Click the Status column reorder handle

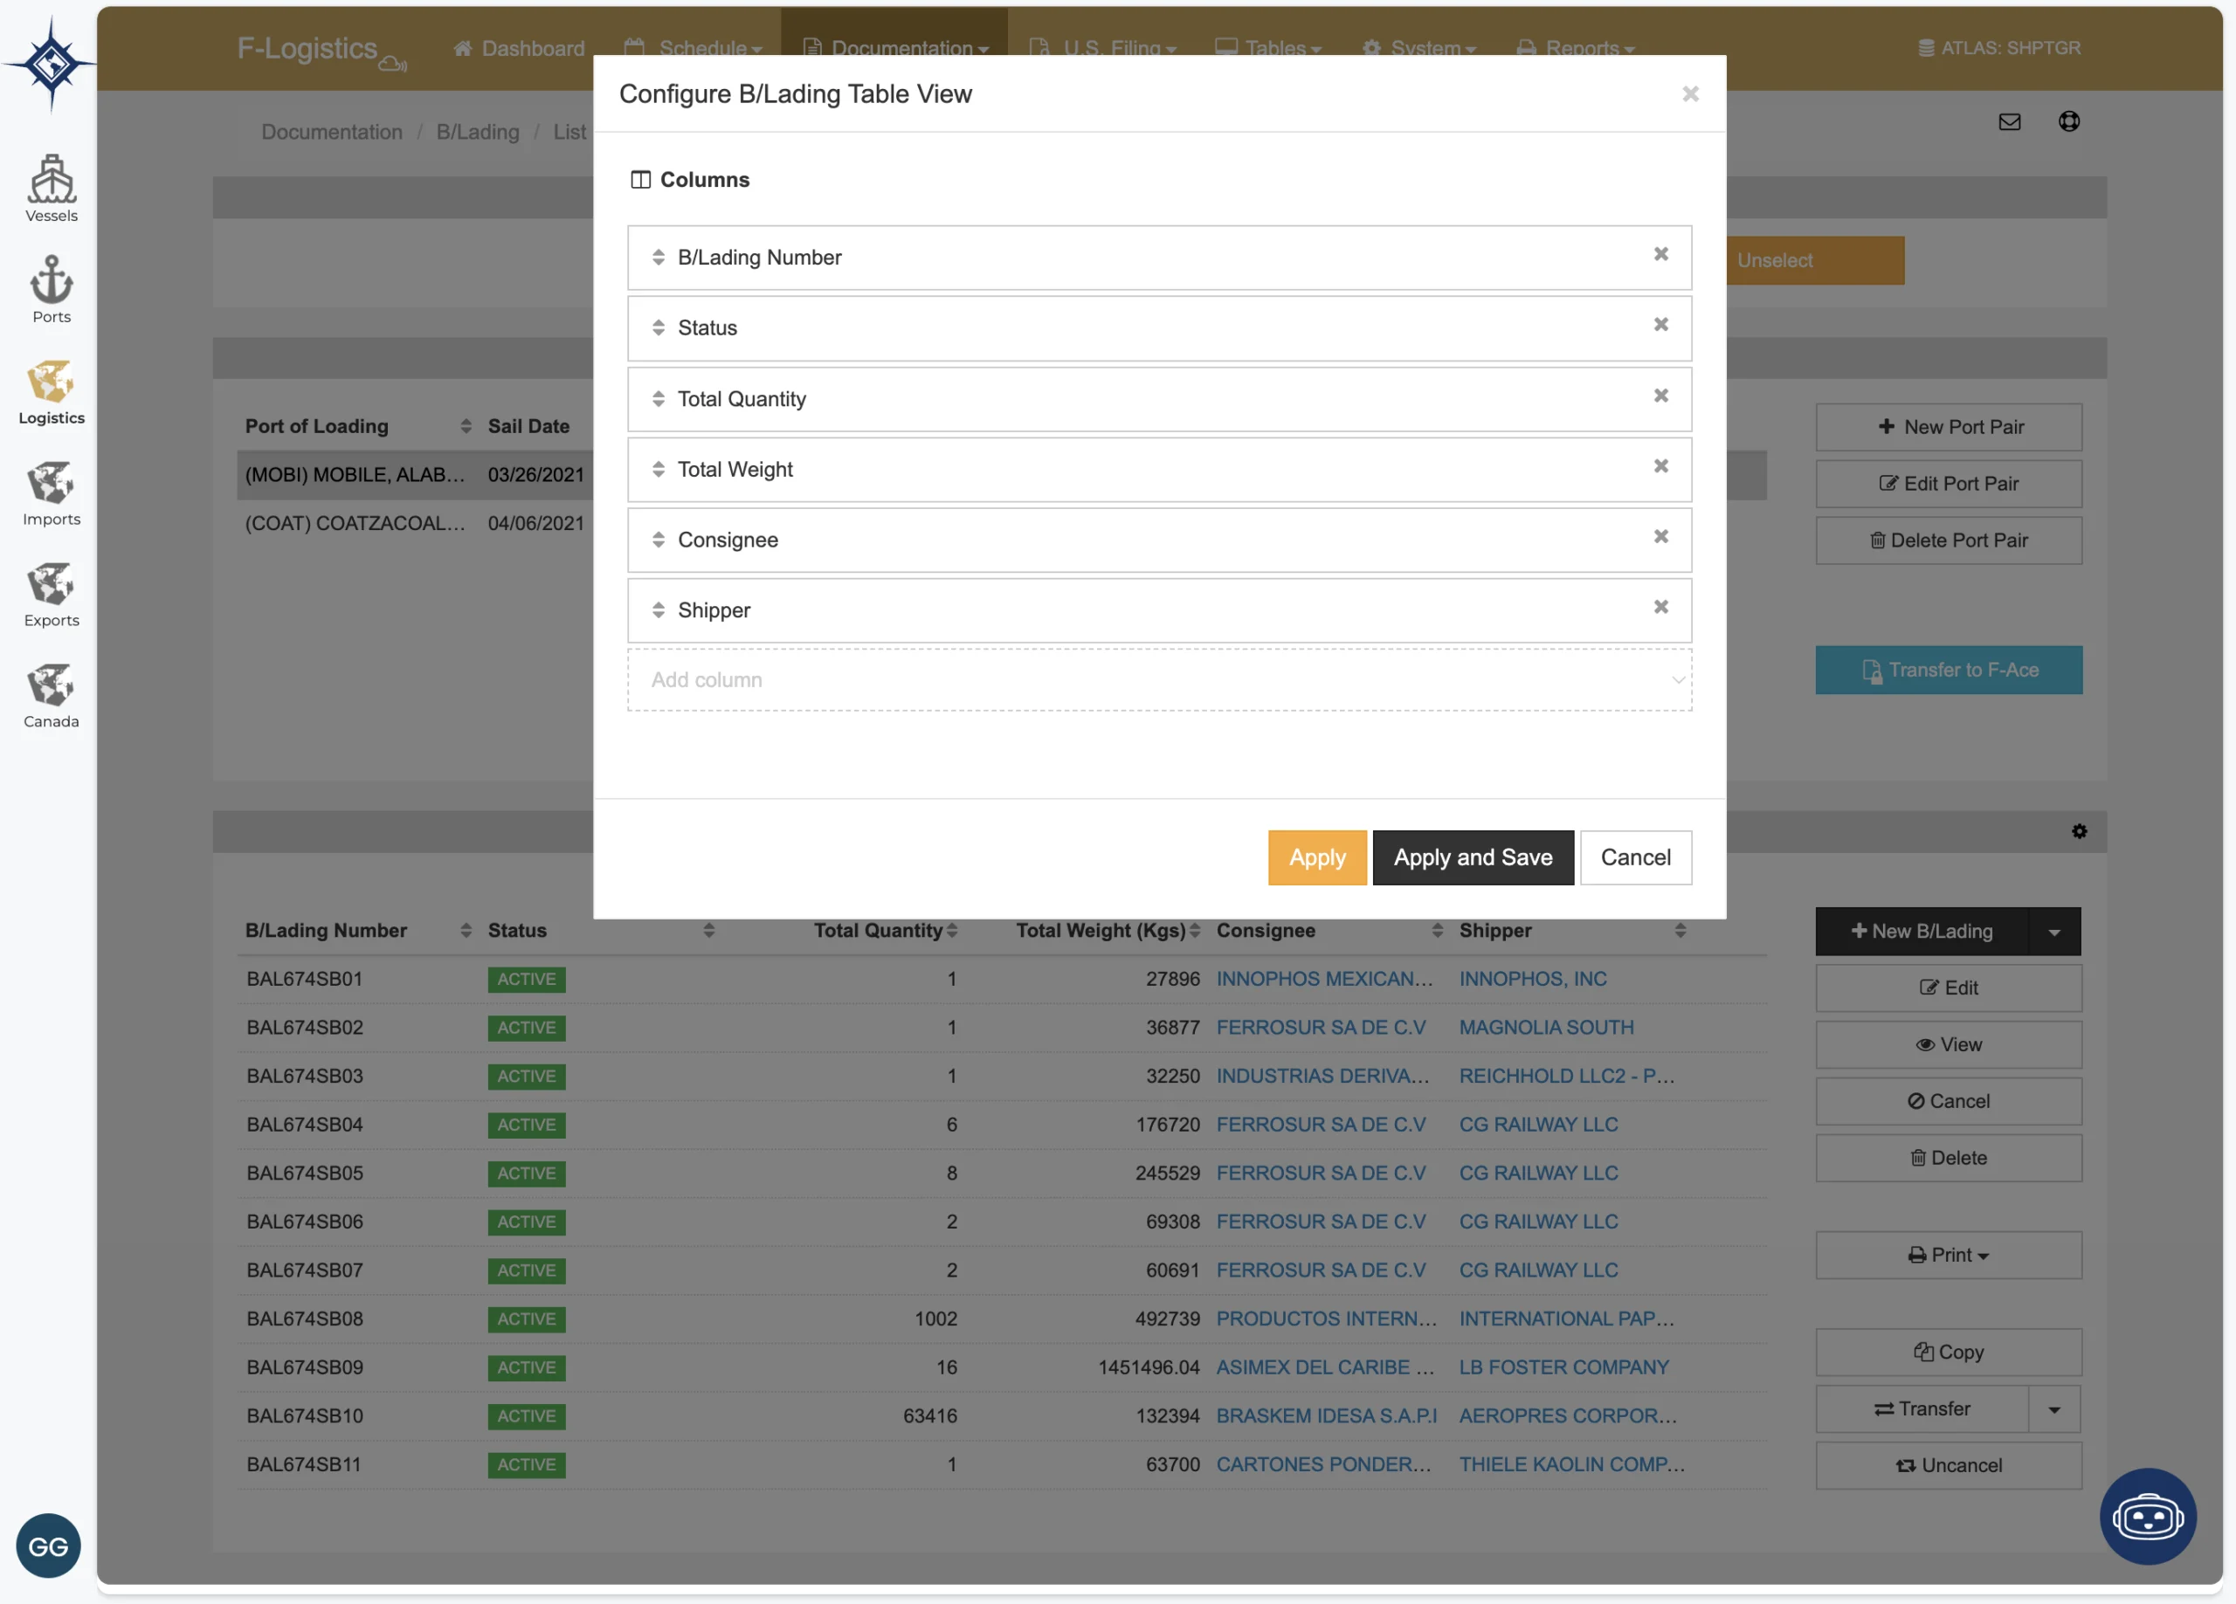pyautogui.click(x=658, y=327)
